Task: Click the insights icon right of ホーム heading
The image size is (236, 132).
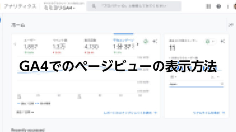Action: point(231,25)
